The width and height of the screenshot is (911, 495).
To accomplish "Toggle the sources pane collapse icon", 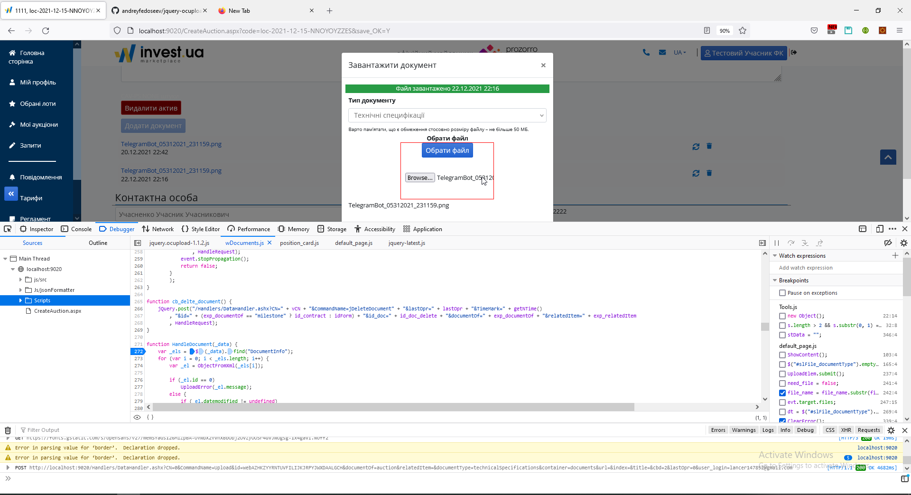I will 138,243.
